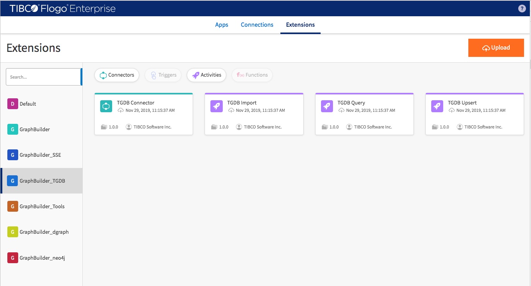Image resolution: width=531 pixels, height=286 pixels.
Task: Toggle the Connectors filter chip
Action: click(x=117, y=75)
